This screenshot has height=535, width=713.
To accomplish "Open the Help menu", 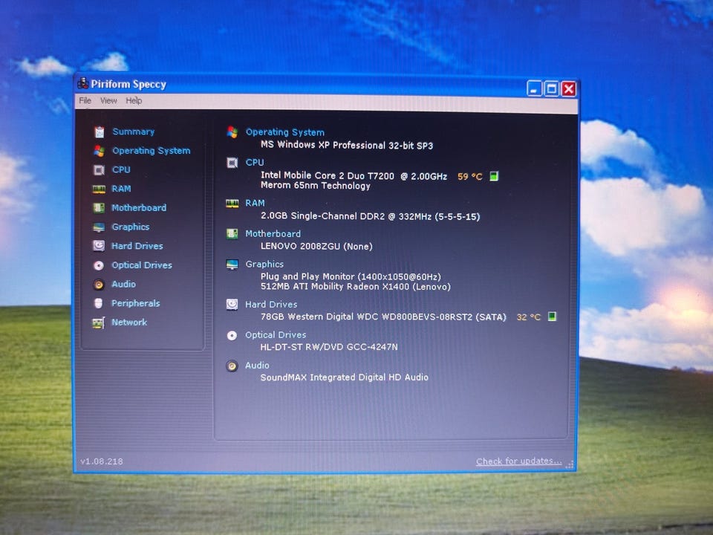I will pyautogui.click(x=134, y=100).
